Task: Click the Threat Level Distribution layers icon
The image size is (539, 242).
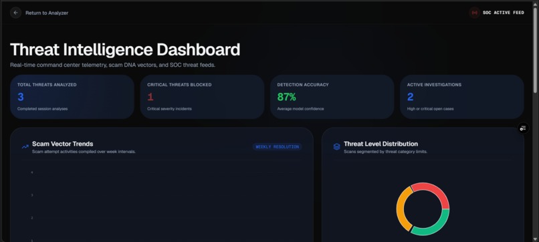Action: tap(336, 147)
